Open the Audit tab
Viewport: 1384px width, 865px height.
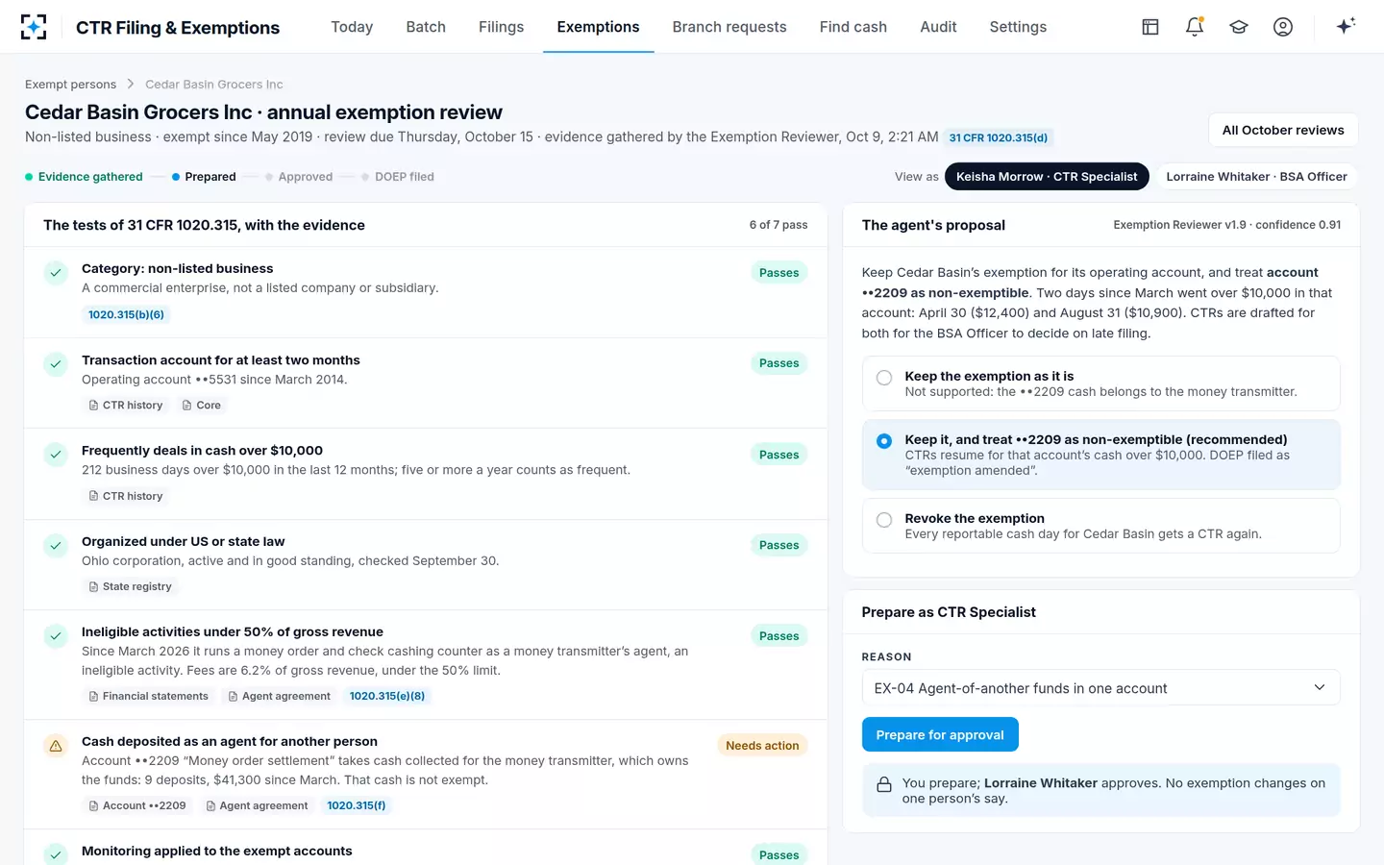[938, 27]
